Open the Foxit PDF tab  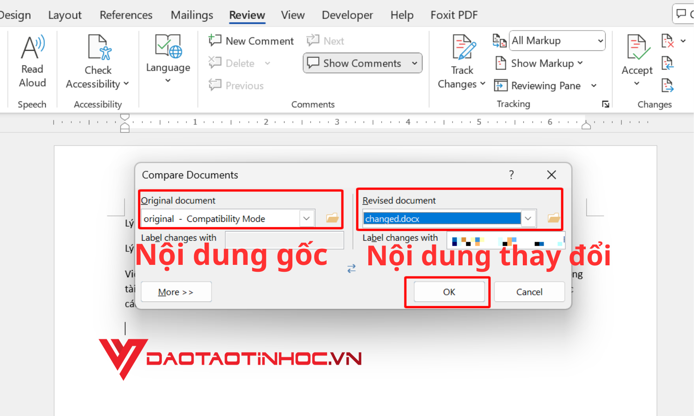454,15
